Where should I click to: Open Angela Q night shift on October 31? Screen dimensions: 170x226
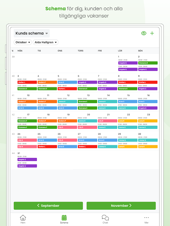tap(27, 166)
